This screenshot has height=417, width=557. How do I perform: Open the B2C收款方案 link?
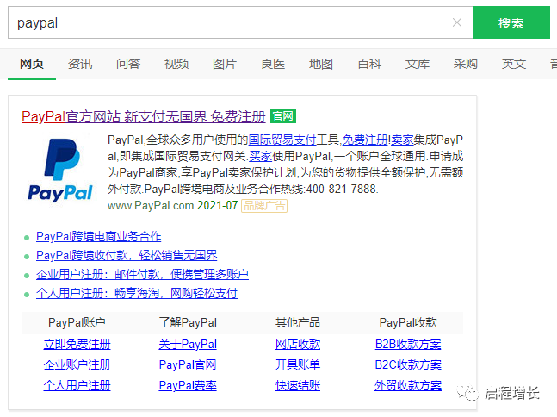coord(408,364)
